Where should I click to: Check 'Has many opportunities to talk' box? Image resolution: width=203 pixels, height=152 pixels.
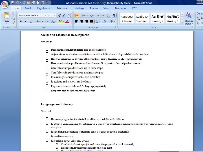47,119
